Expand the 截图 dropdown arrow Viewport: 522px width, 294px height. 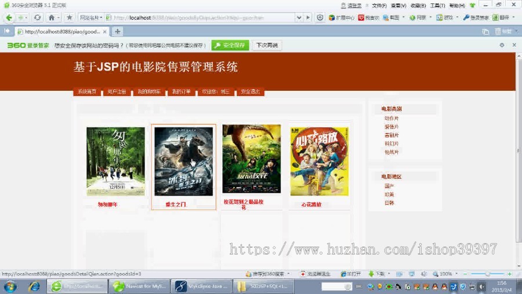click(x=404, y=17)
